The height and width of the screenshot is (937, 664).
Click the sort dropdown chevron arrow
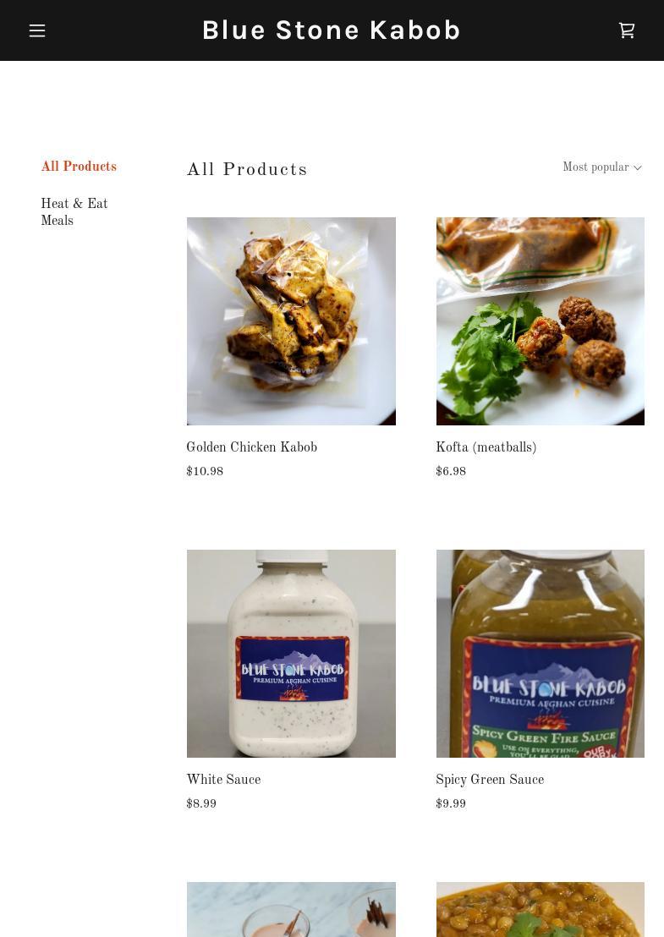click(638, 168)
